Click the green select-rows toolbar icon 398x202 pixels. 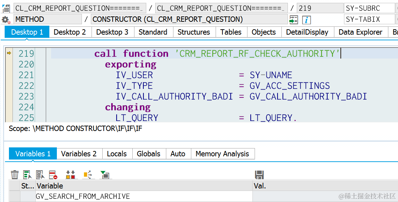(28, 175)
